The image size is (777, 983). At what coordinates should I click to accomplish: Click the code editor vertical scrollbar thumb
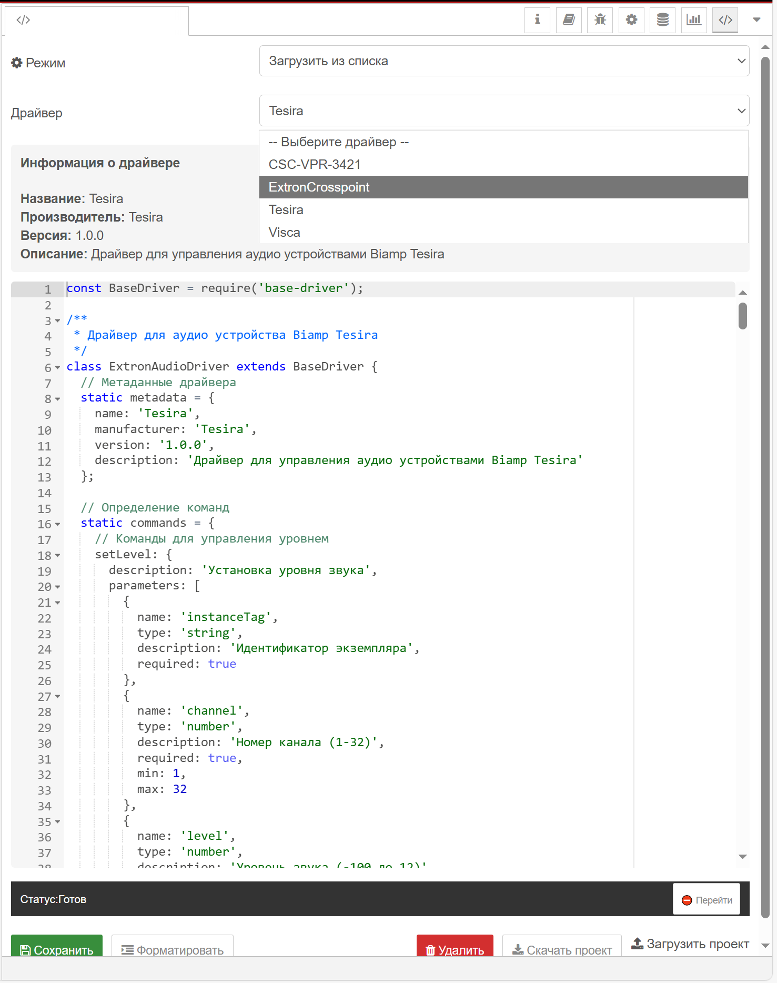[743, 316]
